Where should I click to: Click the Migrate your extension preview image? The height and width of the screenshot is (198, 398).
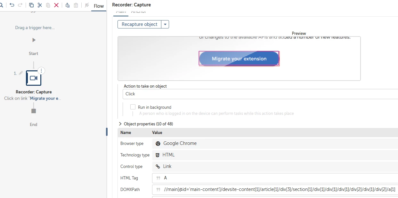[239, 59]
